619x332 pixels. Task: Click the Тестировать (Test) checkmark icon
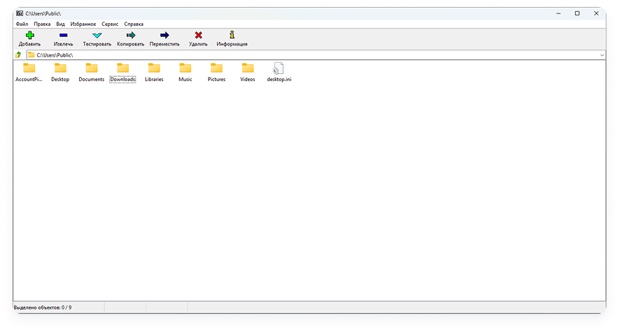(97, 36)
